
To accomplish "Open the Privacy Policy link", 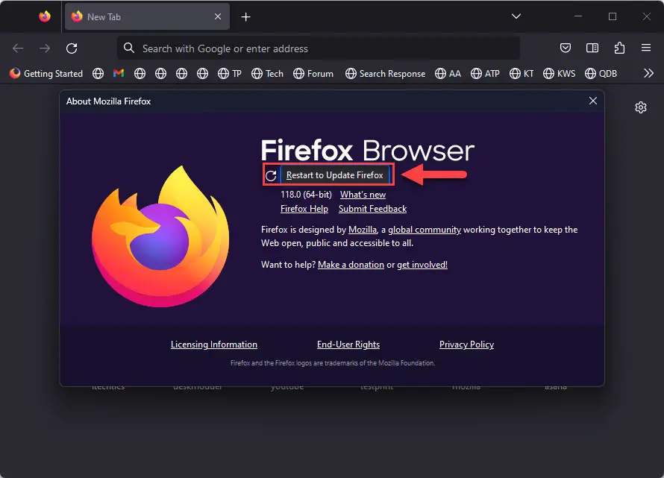I will [466, 345].
